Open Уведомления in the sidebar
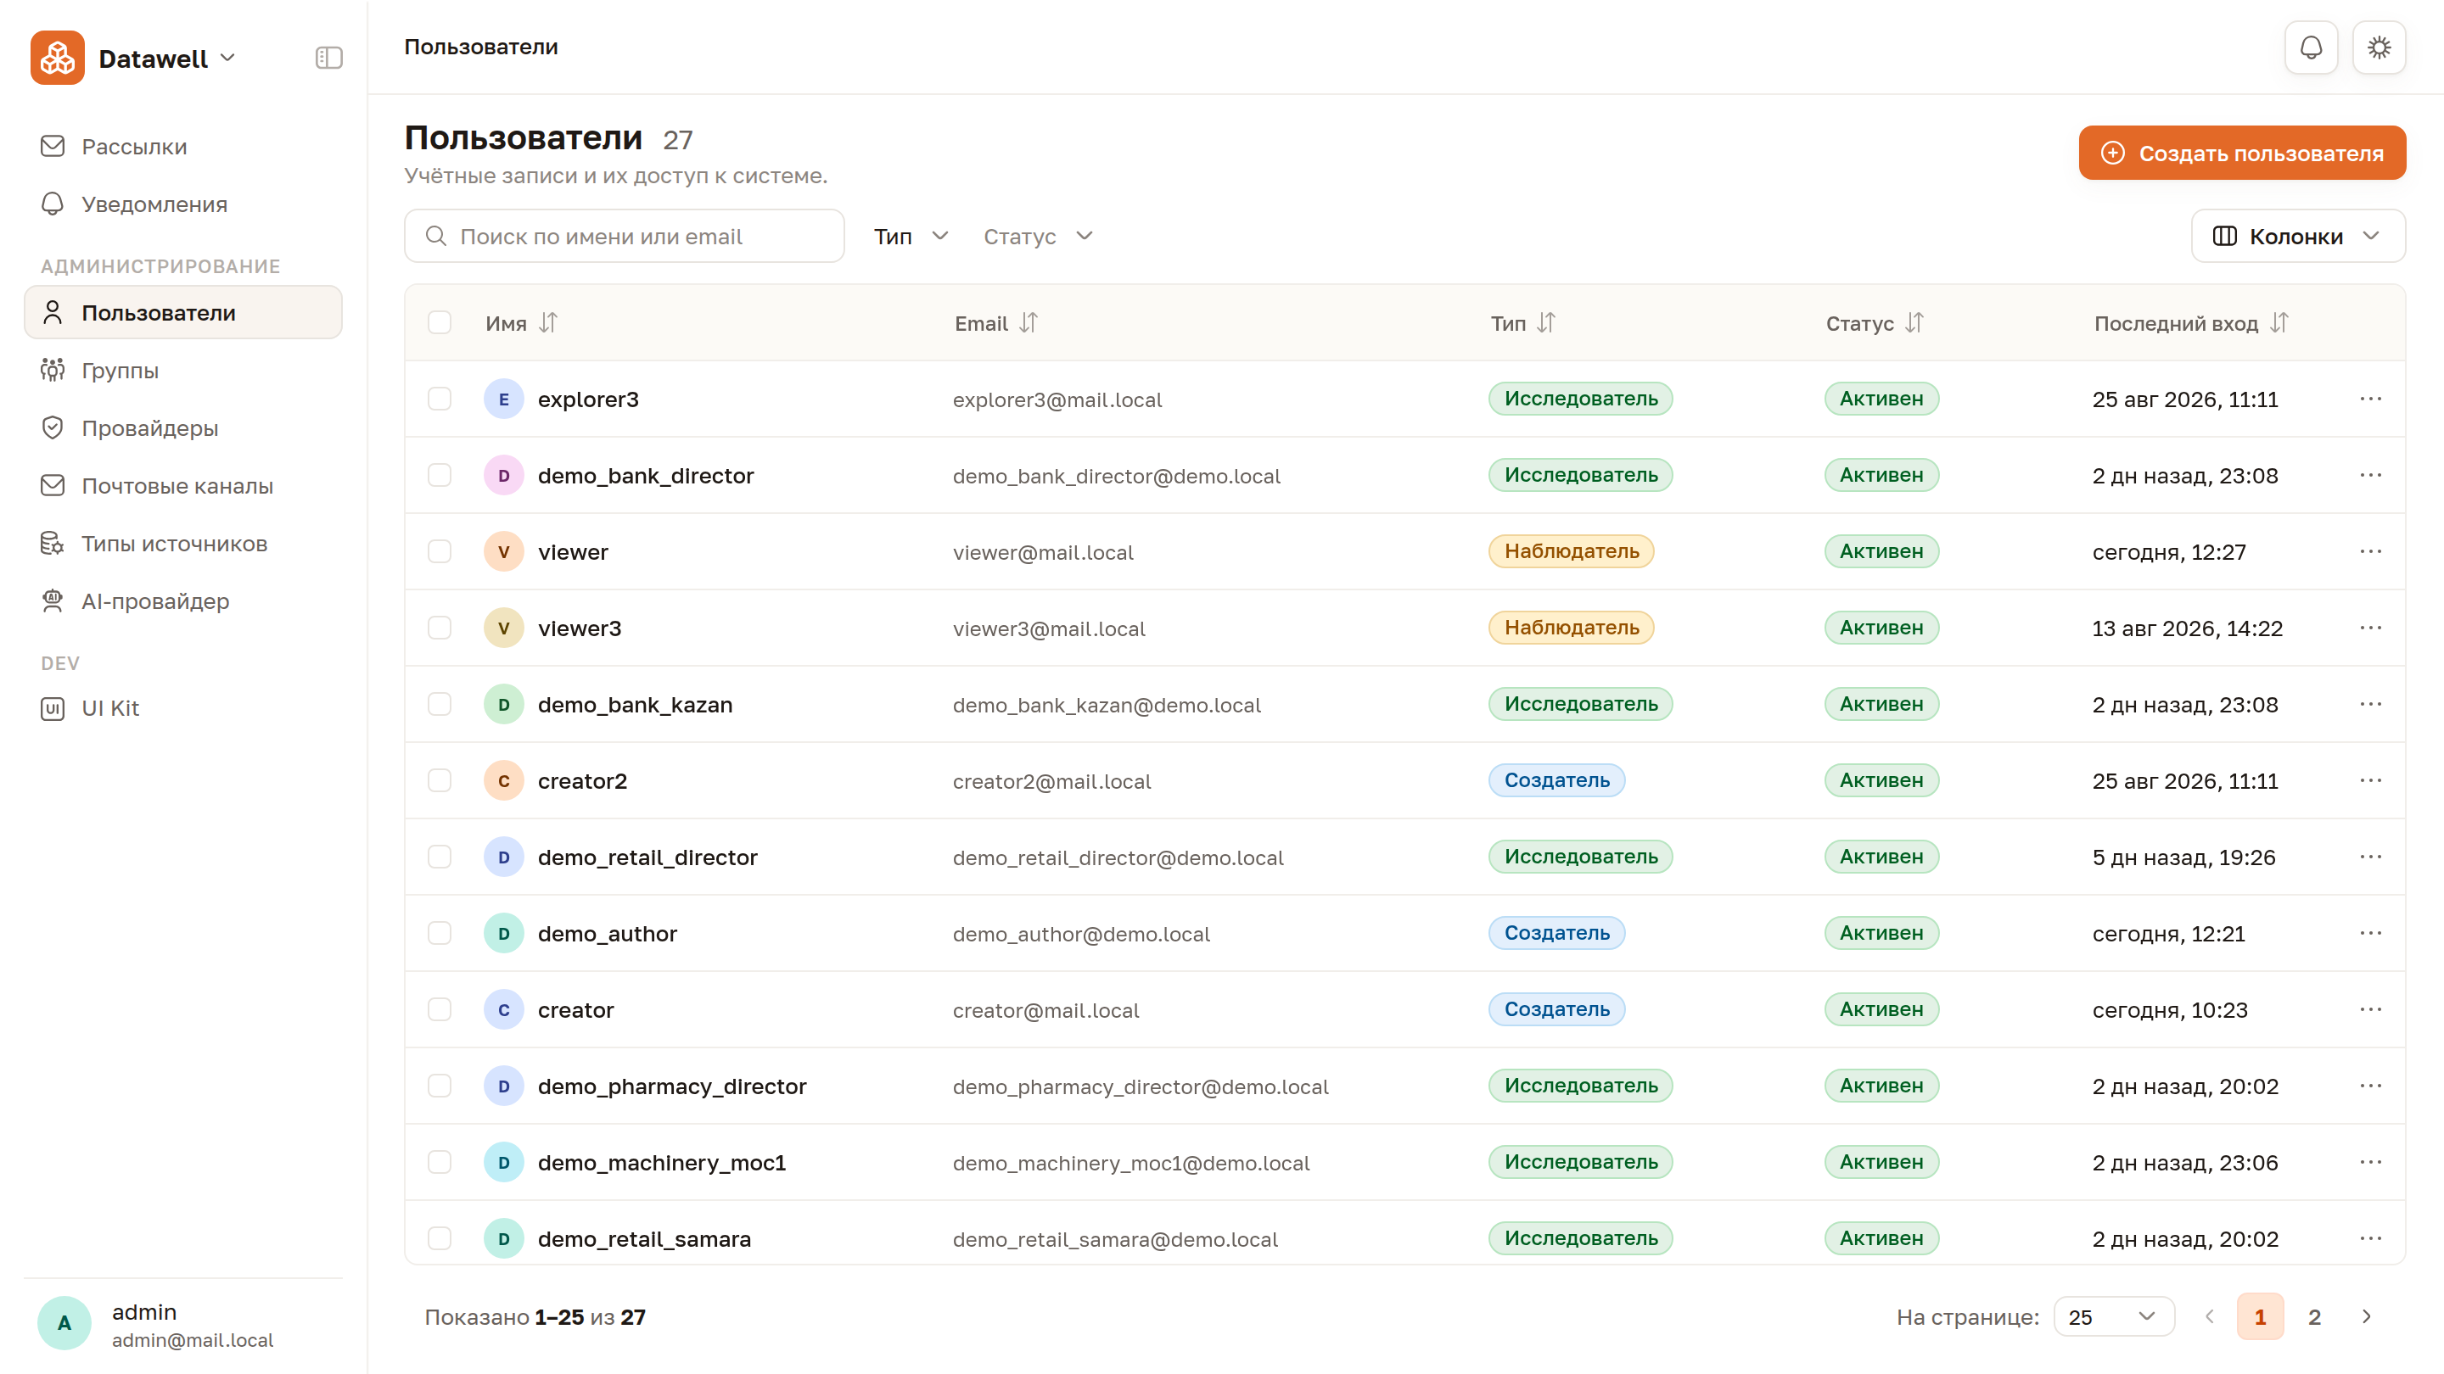Viewport: 2444px width, 1374px height. coord(183,204)
